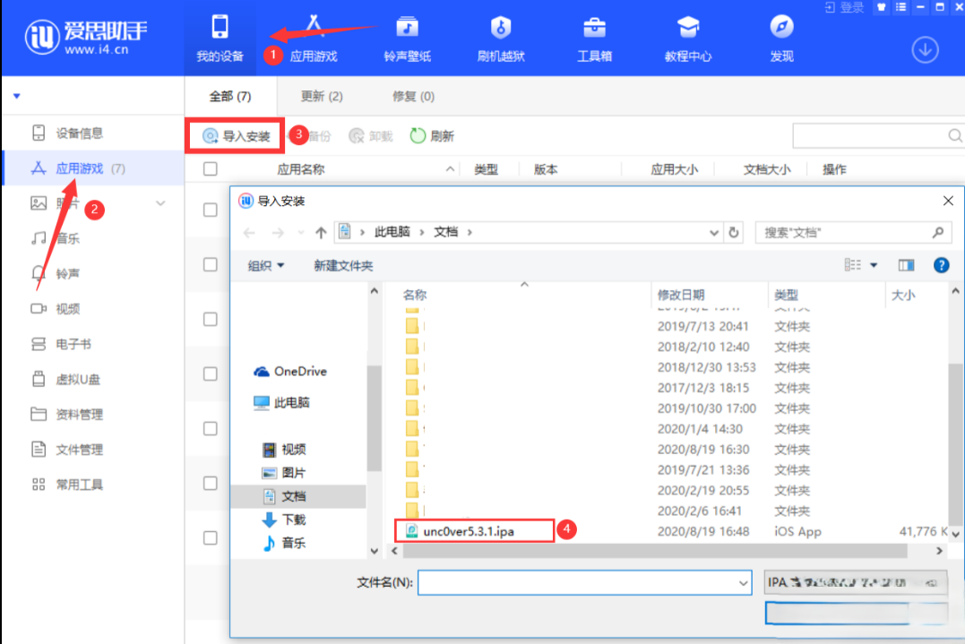Go up one folder in dialog
This screenshot has height=644, width=965.
click(321, 233)
